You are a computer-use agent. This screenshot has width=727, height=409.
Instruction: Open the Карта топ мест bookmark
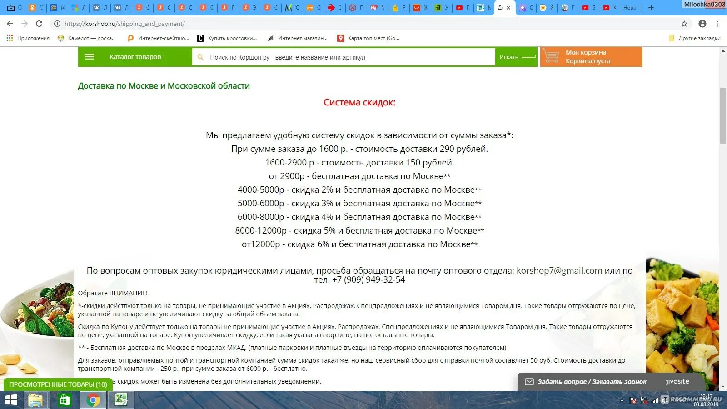point(368,38)
